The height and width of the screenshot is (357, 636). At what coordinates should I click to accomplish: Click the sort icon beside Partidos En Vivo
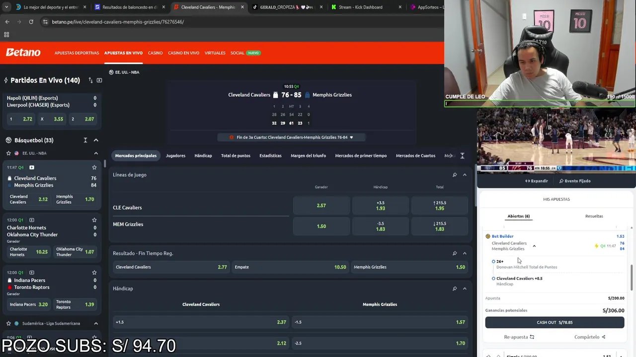pyautogui.click(x=90, y=80)
